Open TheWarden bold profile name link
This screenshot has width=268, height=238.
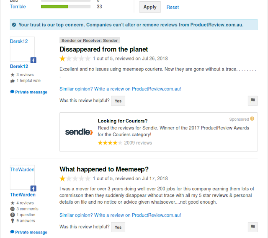(x=23, y=194)
